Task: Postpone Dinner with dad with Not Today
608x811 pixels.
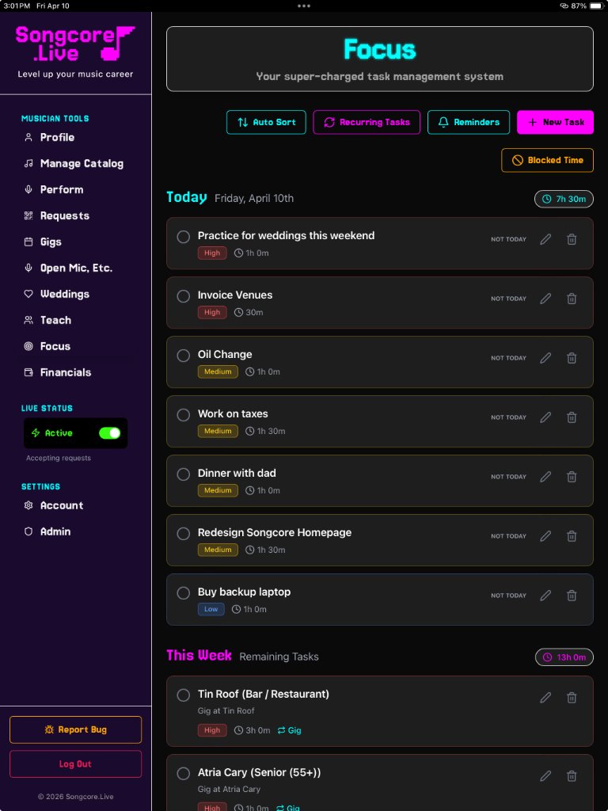Action: (x=509, y=477)
